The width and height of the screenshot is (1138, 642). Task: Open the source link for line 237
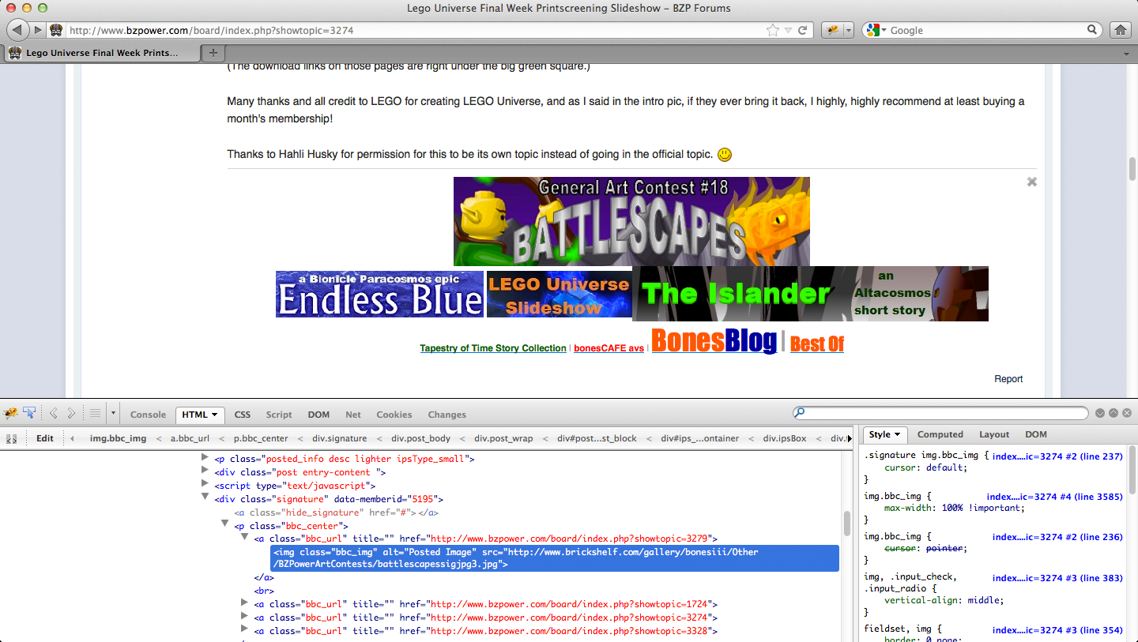pyautogui.click(x=1057, y=456)
